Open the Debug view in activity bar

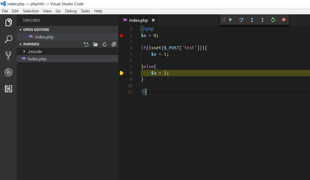8,72
